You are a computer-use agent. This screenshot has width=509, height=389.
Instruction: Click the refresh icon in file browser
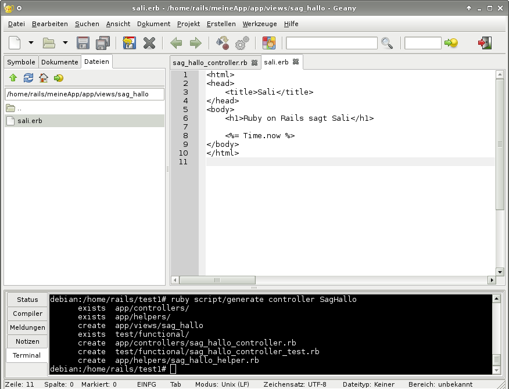[28, 78]
